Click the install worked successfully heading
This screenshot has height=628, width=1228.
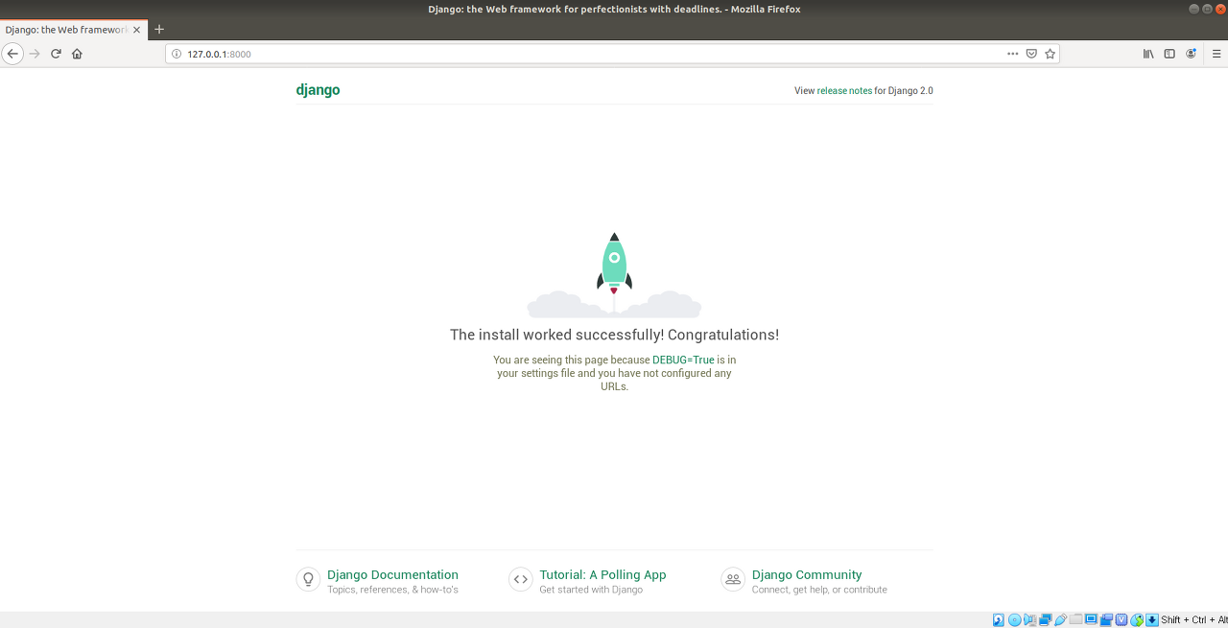(x=614, y=335)
